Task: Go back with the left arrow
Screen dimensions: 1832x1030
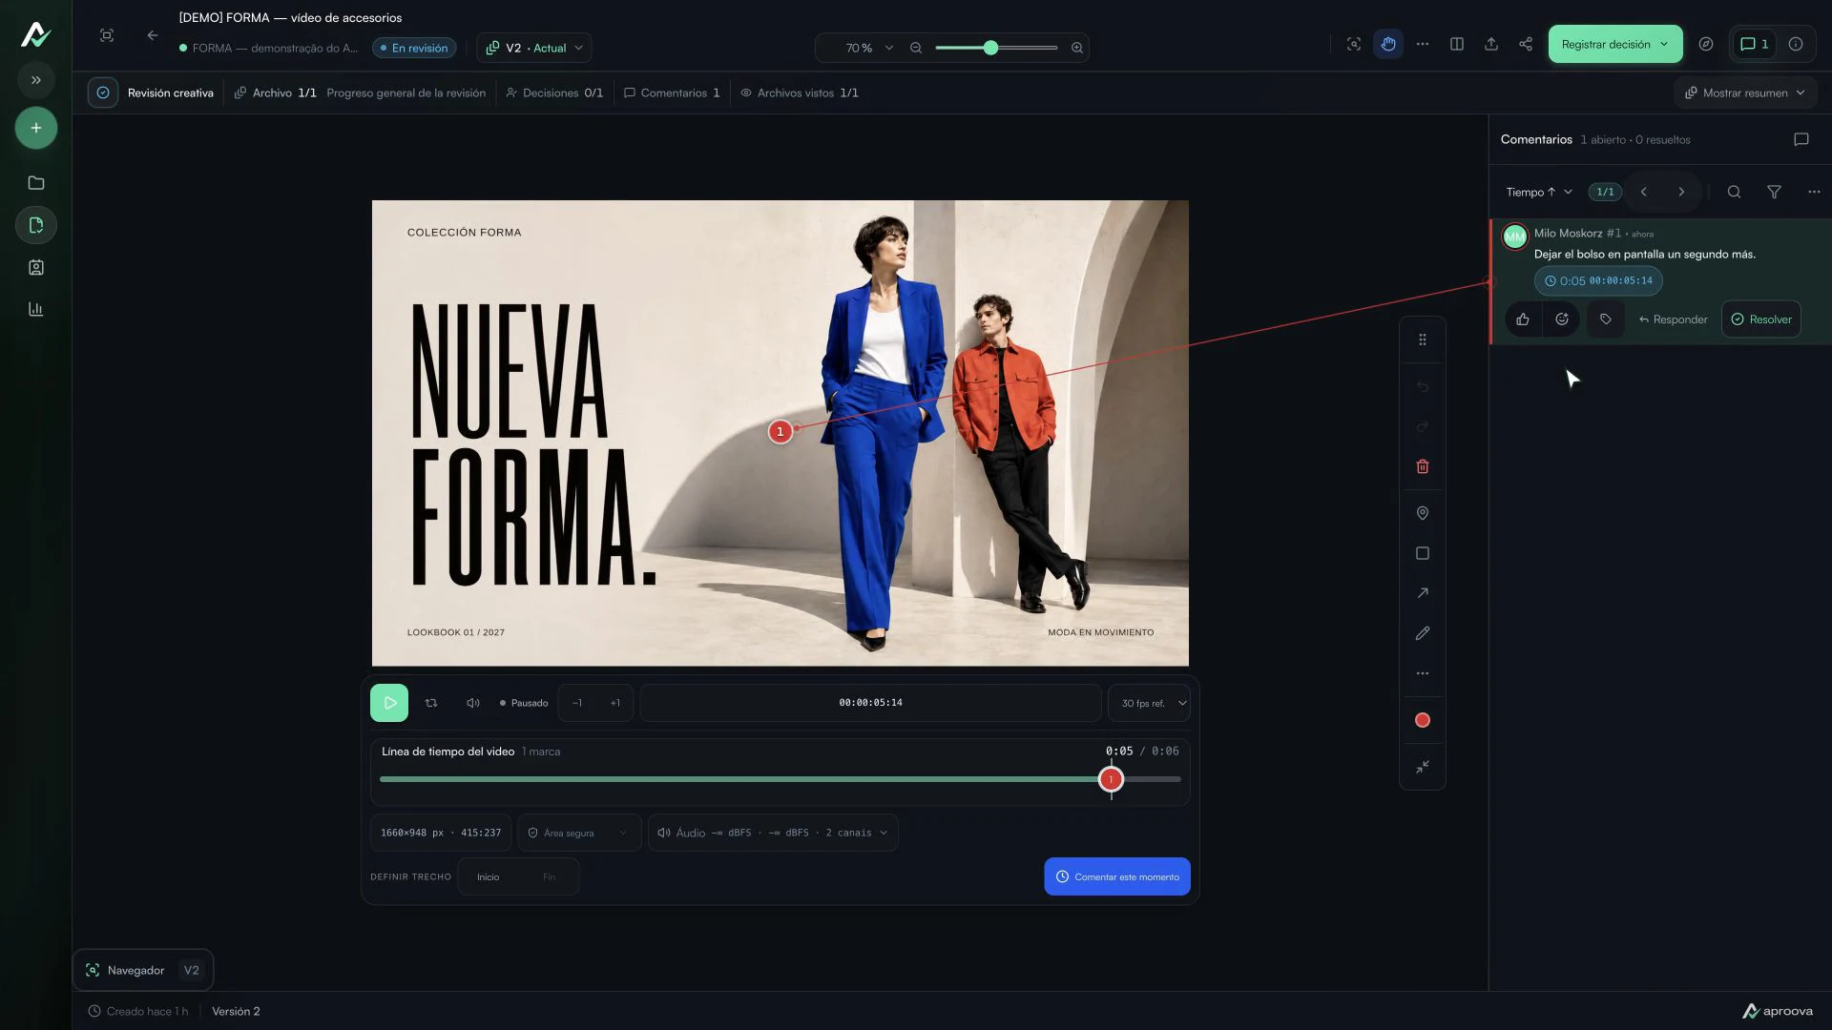Action: [153, 35]
